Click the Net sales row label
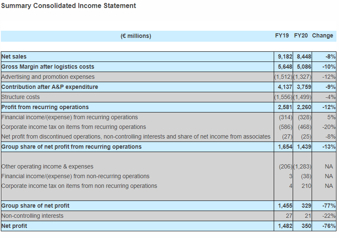 [14, 56]
